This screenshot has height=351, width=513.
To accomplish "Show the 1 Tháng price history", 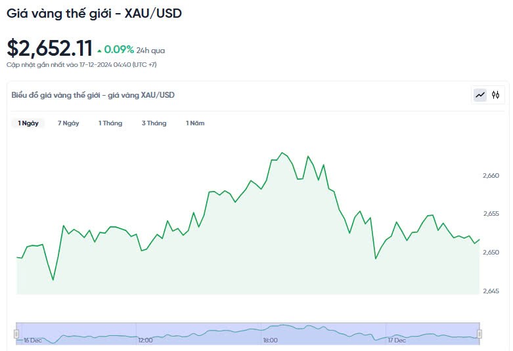I will coord(110,123).
